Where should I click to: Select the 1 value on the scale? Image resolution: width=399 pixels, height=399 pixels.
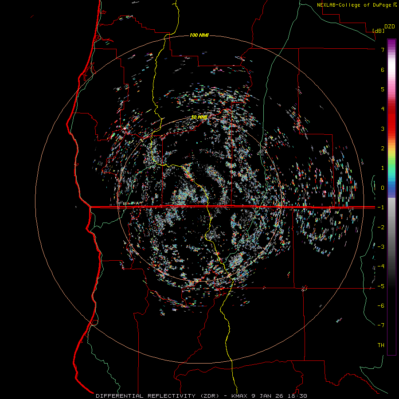coord(383,168)
